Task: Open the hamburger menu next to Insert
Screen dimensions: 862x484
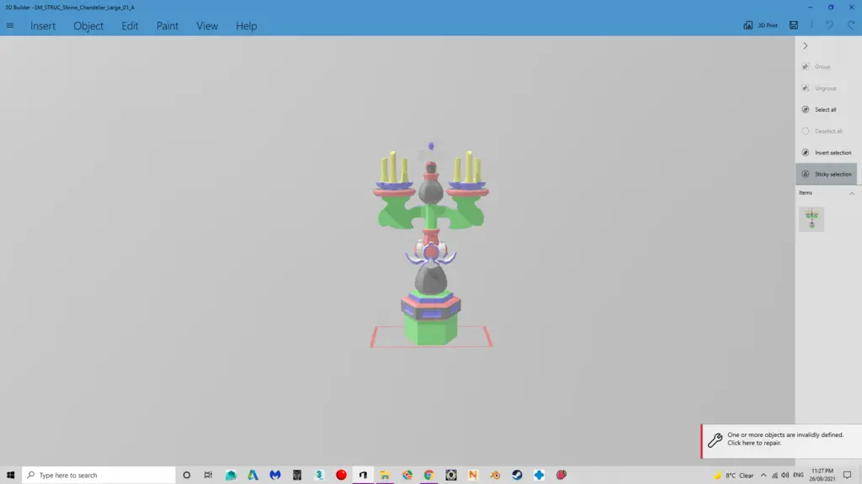Action: point(10,25)
